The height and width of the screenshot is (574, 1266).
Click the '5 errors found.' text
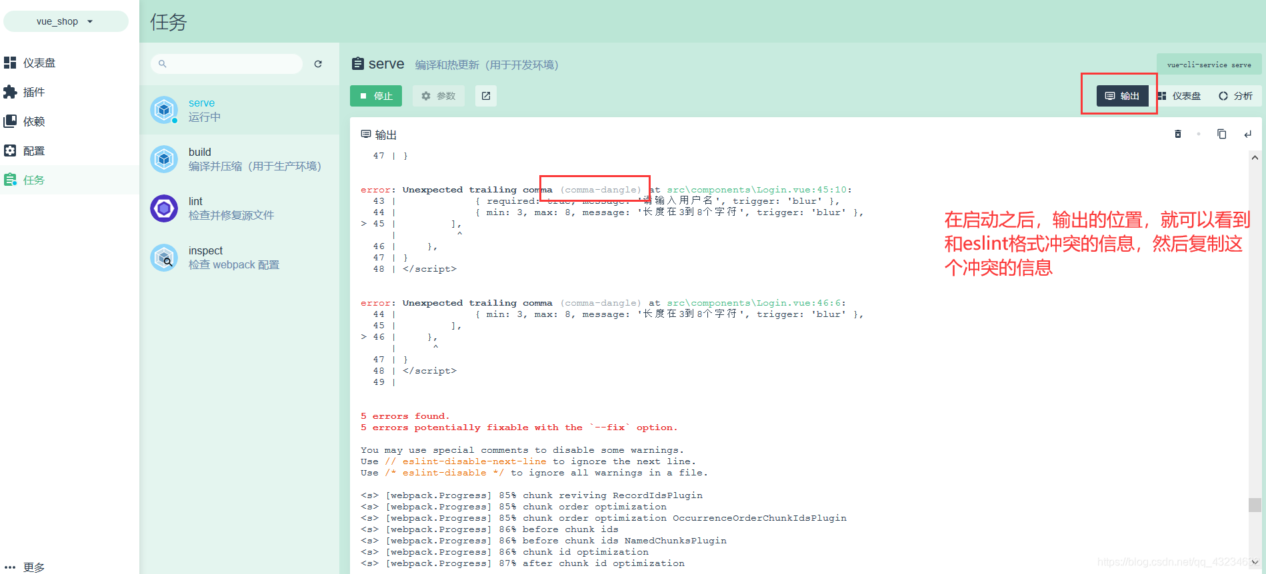pos(405,416)
